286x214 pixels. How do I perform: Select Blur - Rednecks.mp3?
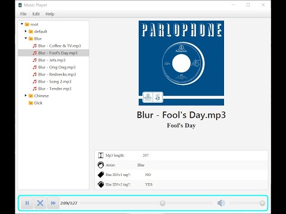coord(57,74)
